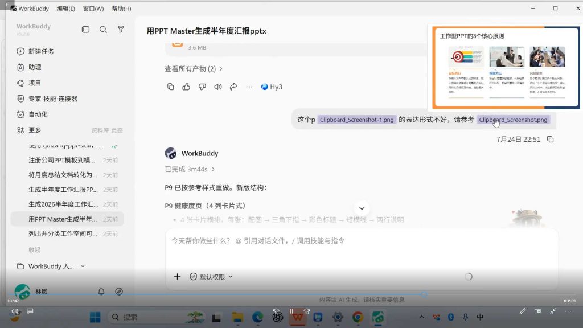
Task: Open the WorkBuddy taskbar icon
Action: coord(378,317)
